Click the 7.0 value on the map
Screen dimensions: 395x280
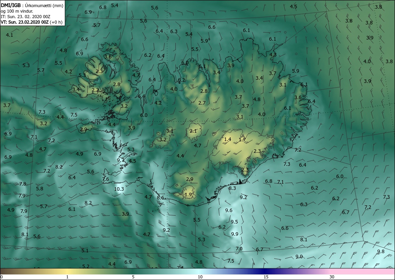pos(239,249)
